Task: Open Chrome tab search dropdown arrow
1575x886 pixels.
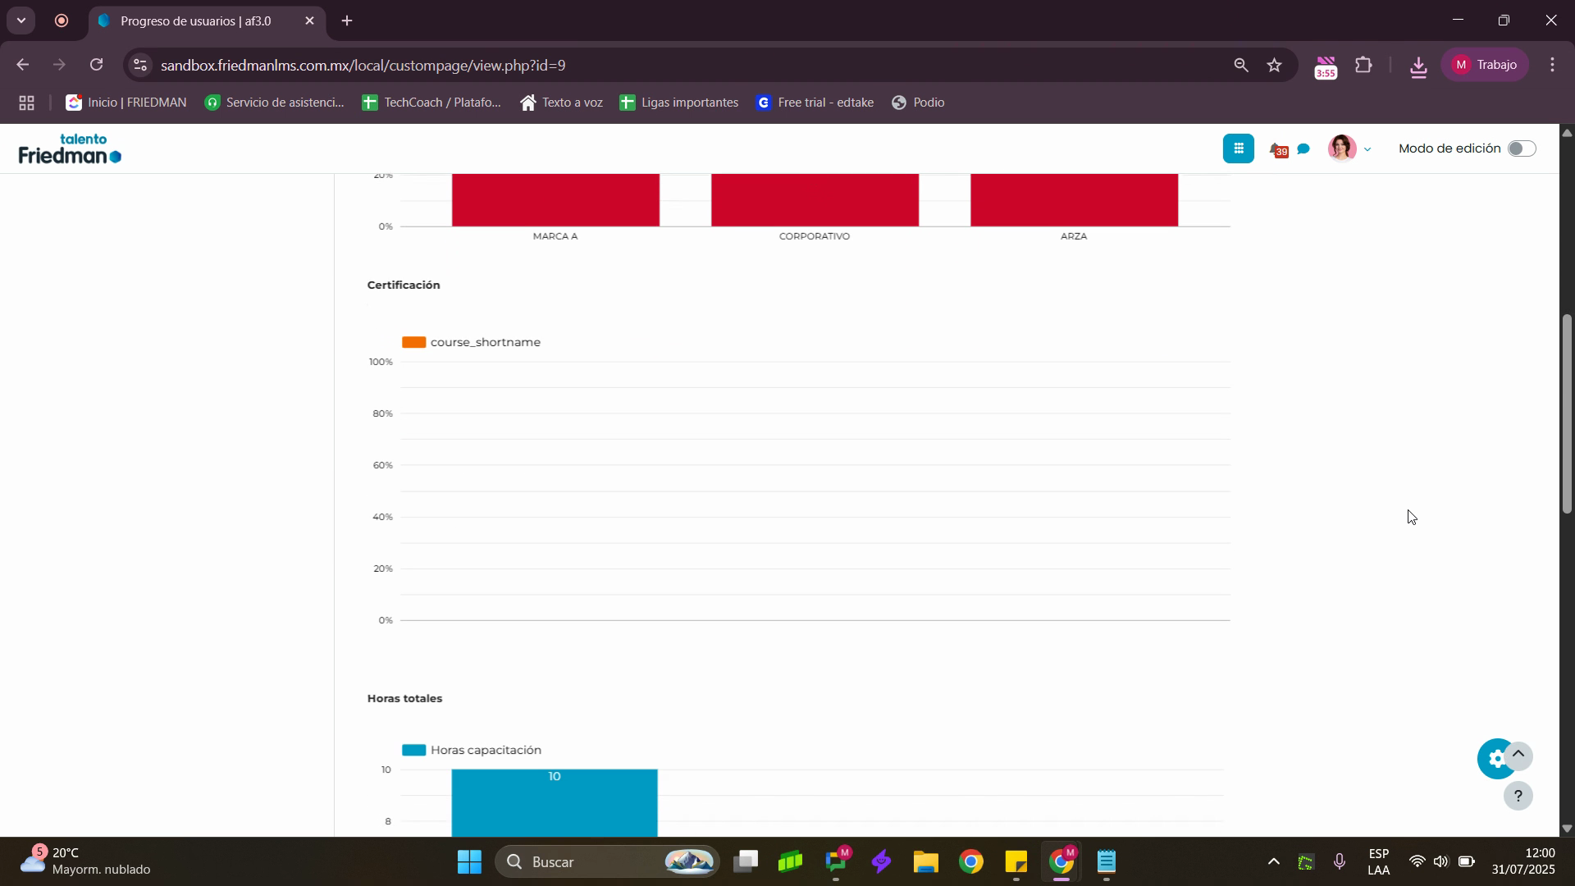Action: 21,21
